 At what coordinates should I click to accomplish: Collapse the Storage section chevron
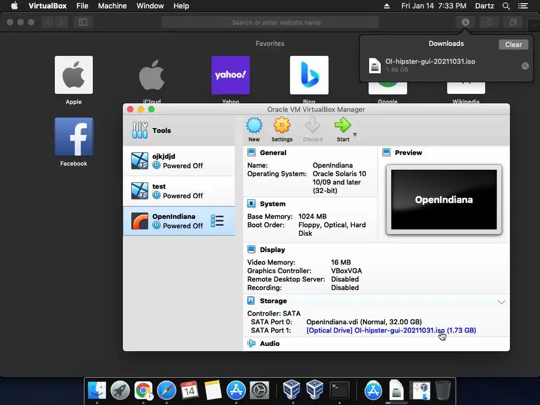502,302
